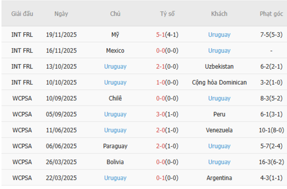
Task: Select the 22/03/2025 match date
Action: 61,178
